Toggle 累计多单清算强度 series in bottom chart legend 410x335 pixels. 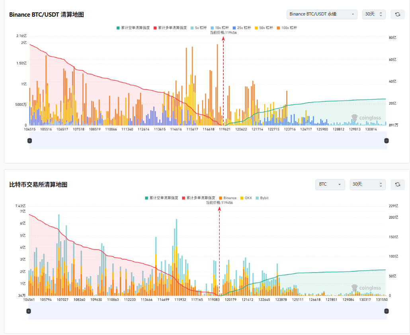199,198
